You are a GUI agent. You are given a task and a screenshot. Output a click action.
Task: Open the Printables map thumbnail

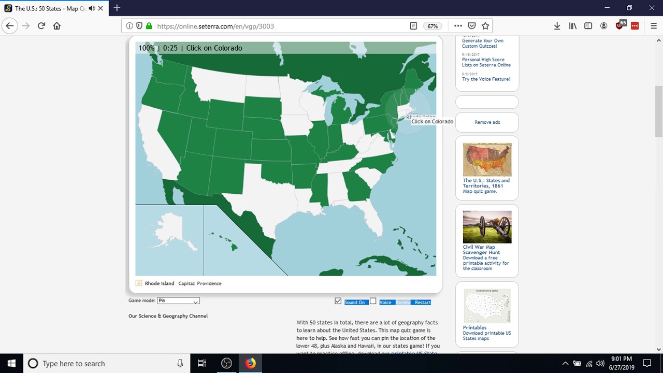[x=487, y=306]
